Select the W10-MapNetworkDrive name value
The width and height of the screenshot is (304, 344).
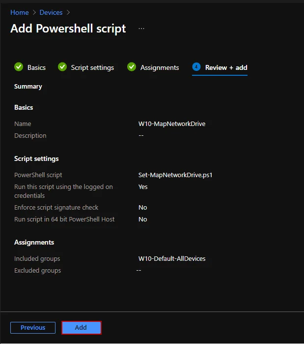(172, 124)
